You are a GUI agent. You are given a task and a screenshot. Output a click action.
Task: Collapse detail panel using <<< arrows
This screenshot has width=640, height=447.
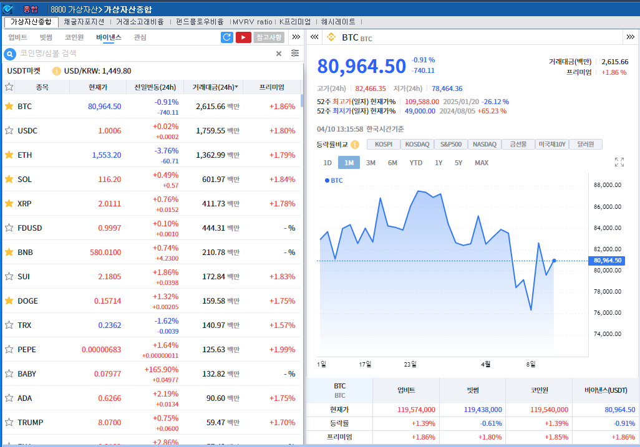[x=314, y=37]
